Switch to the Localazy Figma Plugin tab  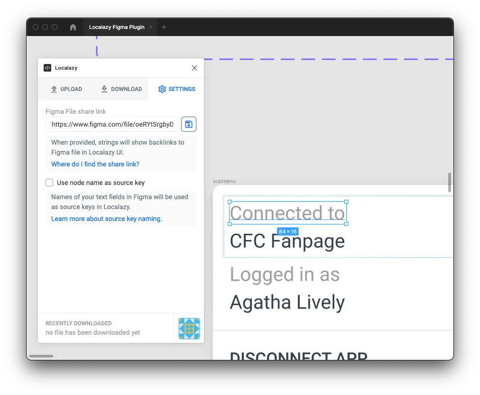pyautogui.click(x=117, y=27)
